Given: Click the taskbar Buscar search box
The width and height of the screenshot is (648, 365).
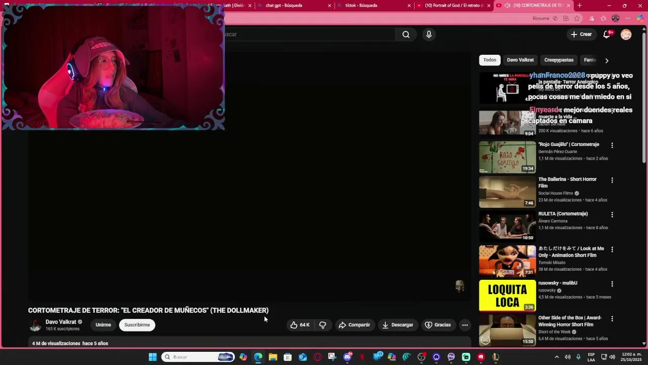Looking at the screenshot, I should coord(198,357).
